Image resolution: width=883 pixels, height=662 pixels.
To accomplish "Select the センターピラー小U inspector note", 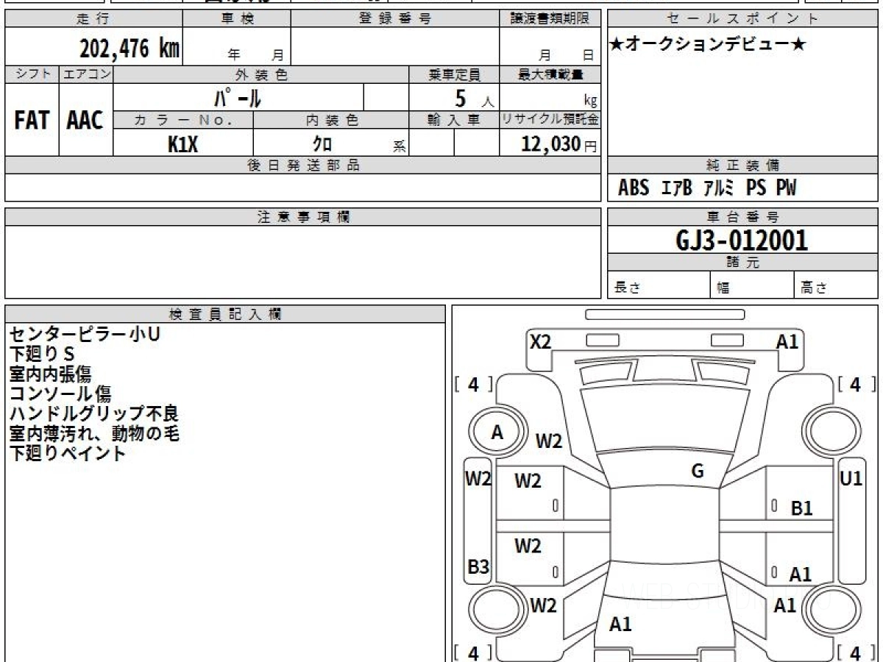I will 84,334.
